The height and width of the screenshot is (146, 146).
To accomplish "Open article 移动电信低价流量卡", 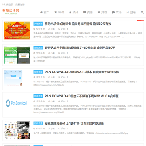I will [x=78, y=24].
